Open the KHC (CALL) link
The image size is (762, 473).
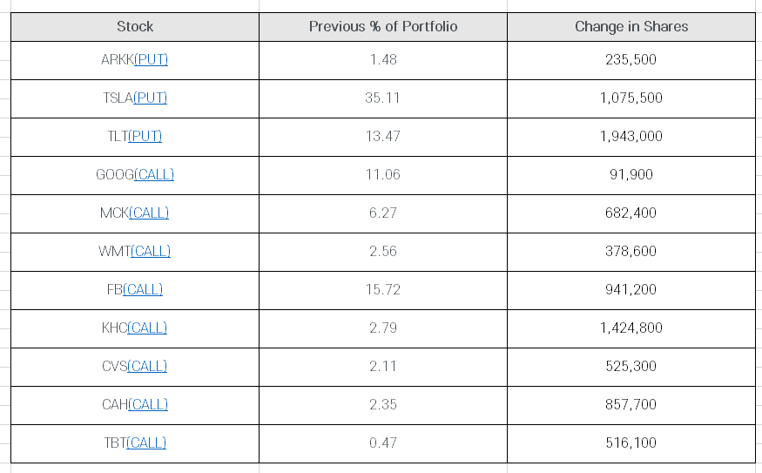147,328
